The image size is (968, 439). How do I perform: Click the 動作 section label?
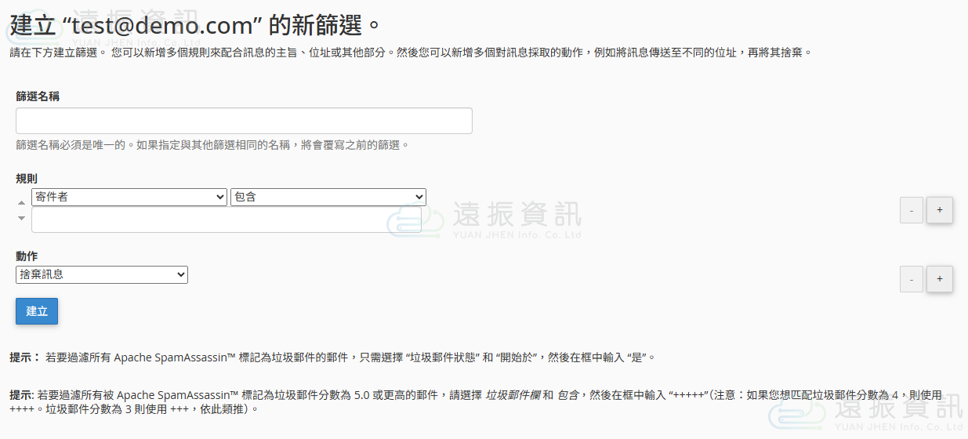pyautogui.click(x=27, y=256)
